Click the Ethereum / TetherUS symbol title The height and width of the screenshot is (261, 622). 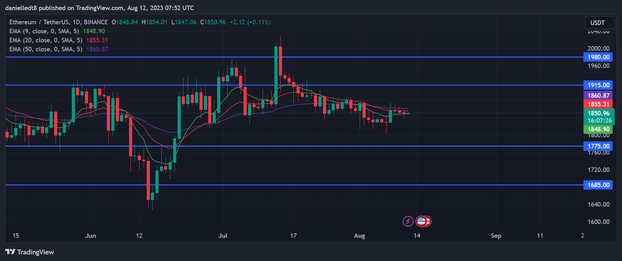coord(58,22)
